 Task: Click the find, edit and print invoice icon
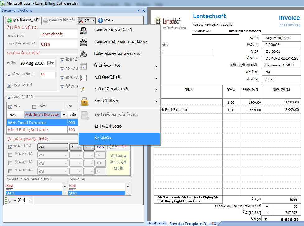tap(84, 42)
